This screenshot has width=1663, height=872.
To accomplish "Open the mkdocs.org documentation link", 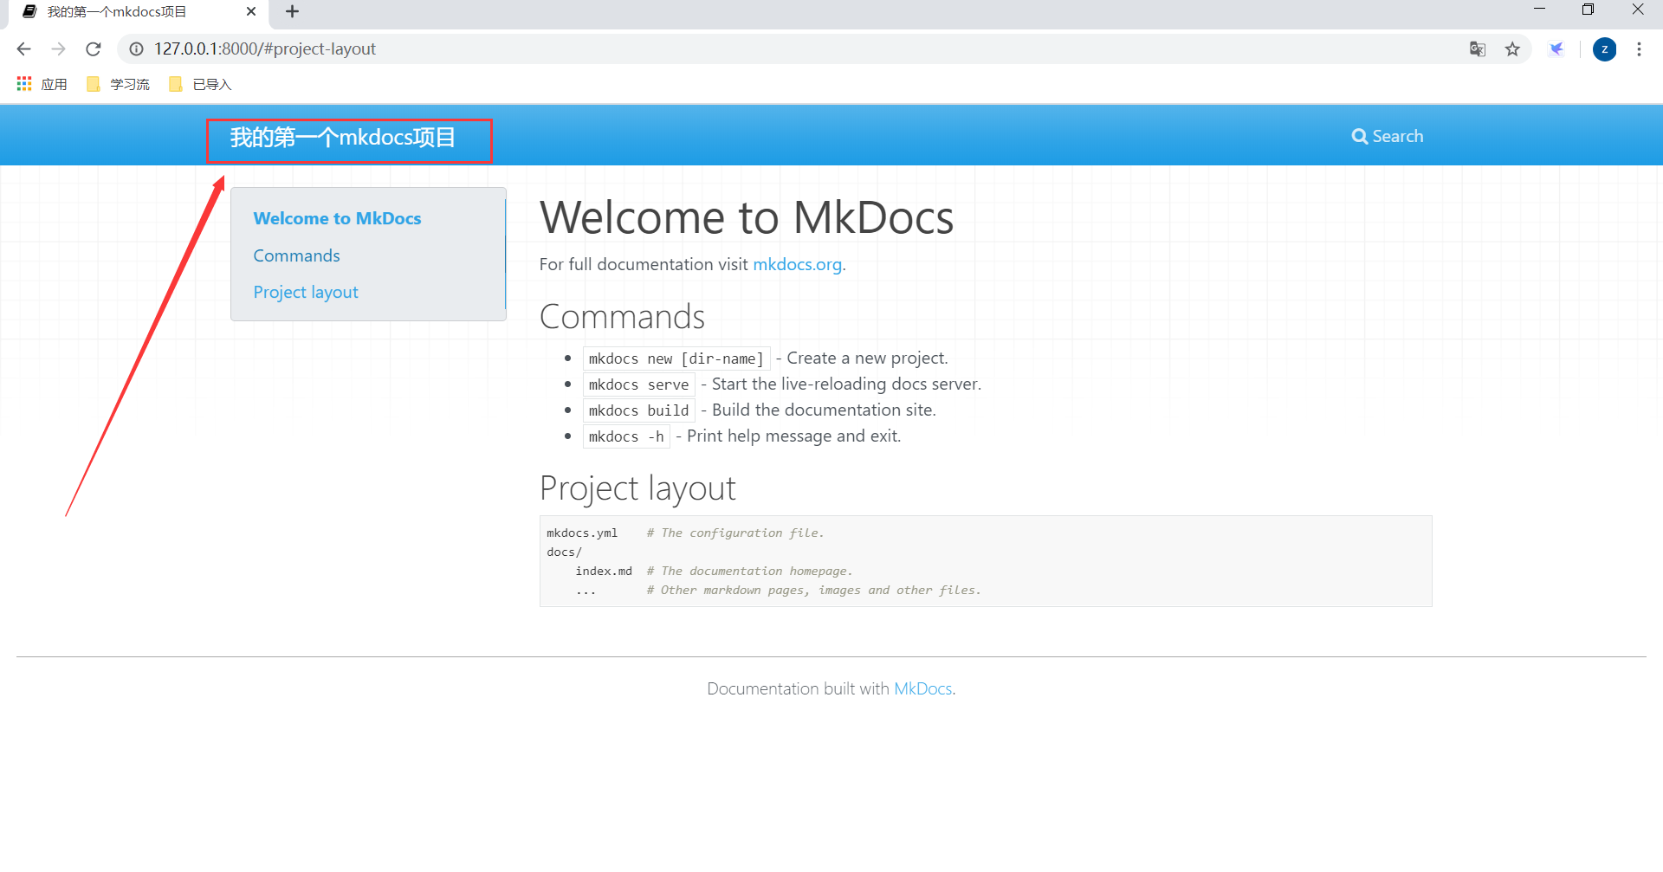I will (x=797, y=264).
